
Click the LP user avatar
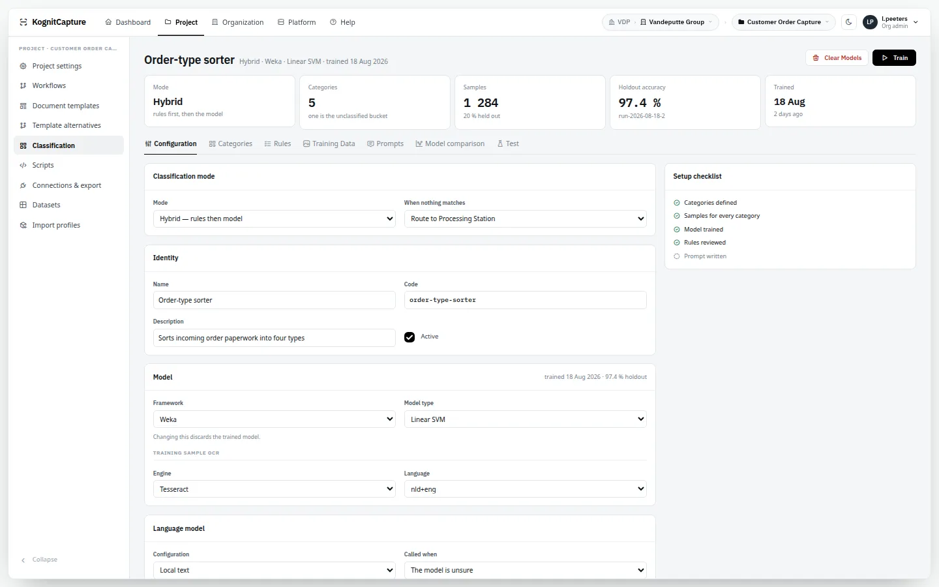click(x=870, y=22)
